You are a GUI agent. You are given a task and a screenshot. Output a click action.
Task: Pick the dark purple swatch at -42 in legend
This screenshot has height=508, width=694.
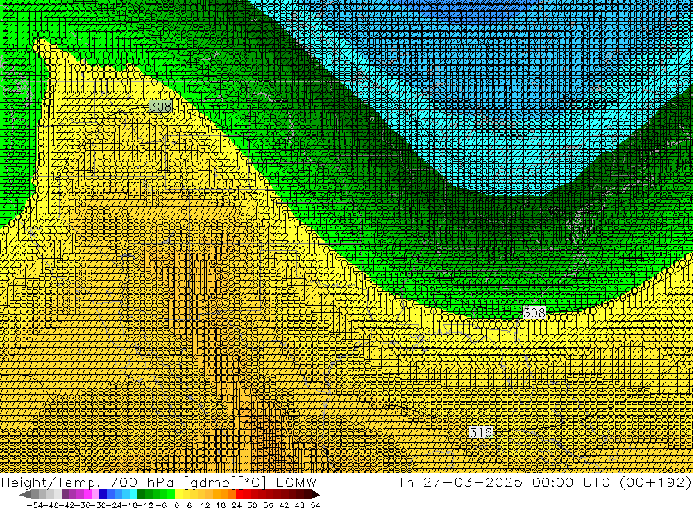(65, 494)
